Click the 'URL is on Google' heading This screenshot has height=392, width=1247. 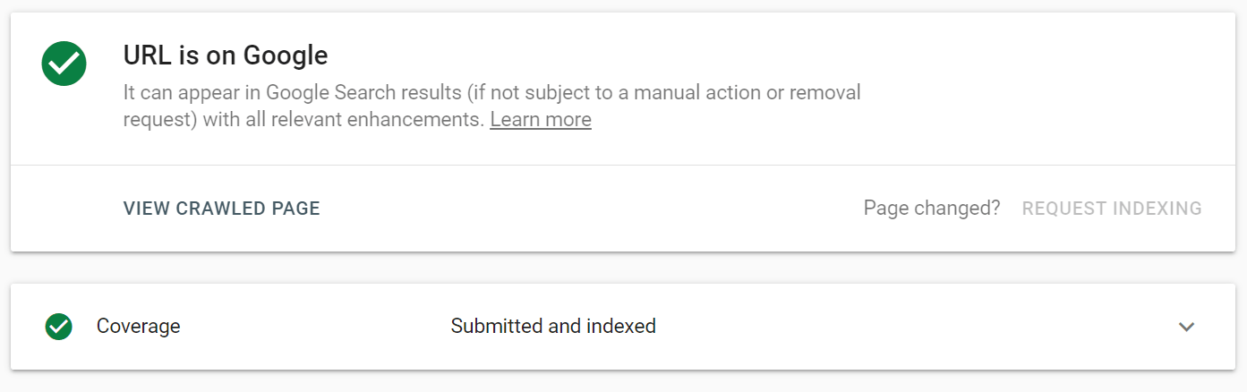(x=226, y=56)
